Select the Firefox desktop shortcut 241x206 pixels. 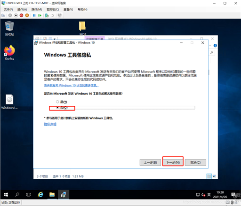pos(9,53)
